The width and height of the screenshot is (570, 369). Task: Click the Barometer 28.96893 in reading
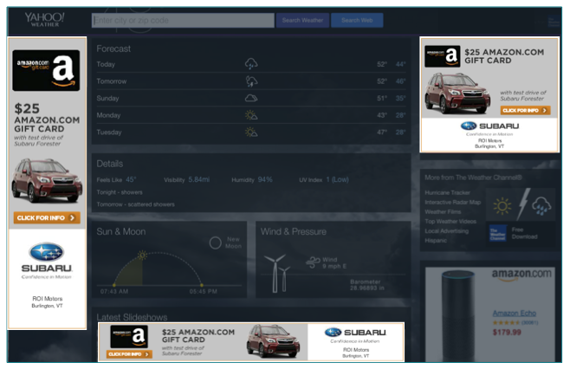[367, 285]
